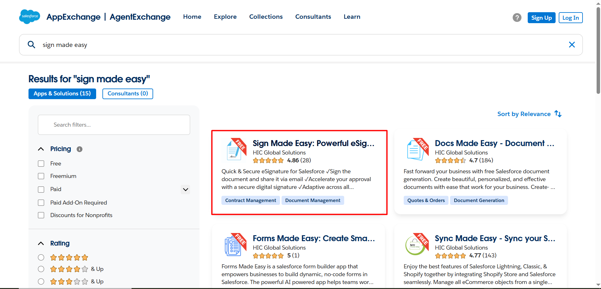Click the Quotes & Orders tag
This screenshot has width=601, height=289.
point(426,200)
